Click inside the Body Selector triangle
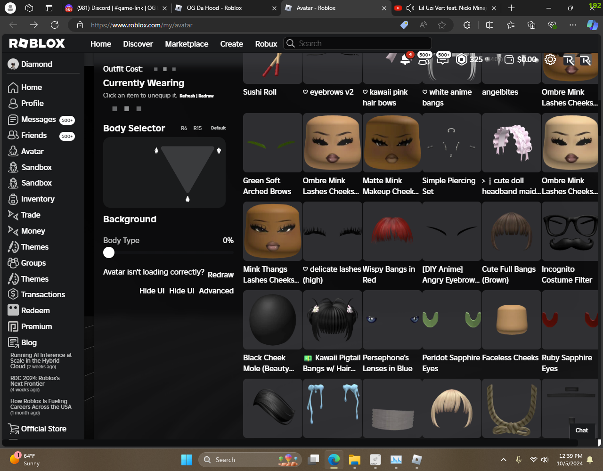Viewport: 603px width, 471px height. click(187, 167)
